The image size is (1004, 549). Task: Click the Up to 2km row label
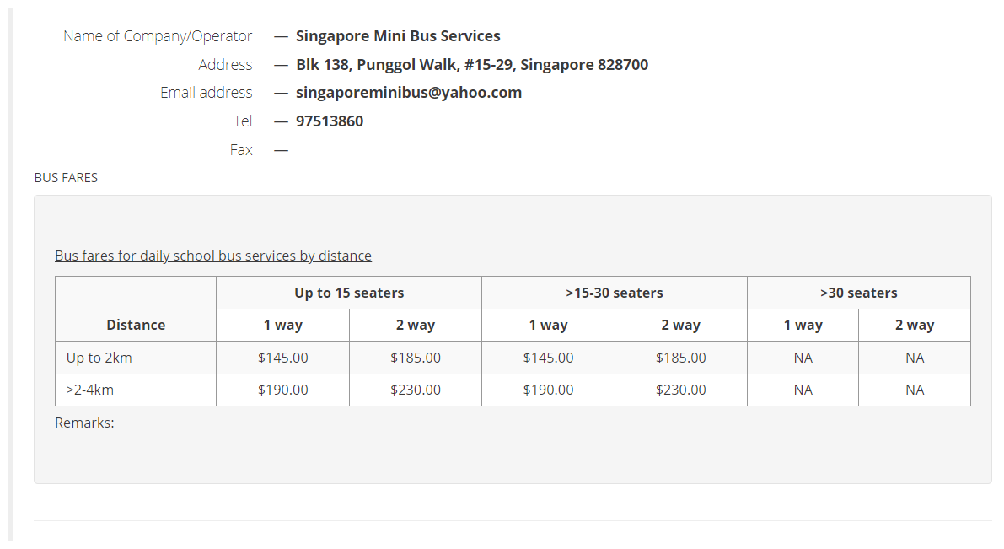pyautogui.click(x=99, y=358)
